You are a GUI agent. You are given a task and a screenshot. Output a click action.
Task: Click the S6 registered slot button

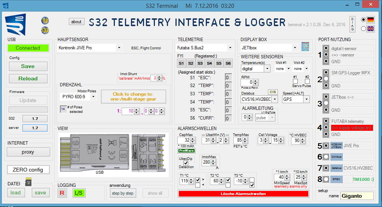(228, 63)
